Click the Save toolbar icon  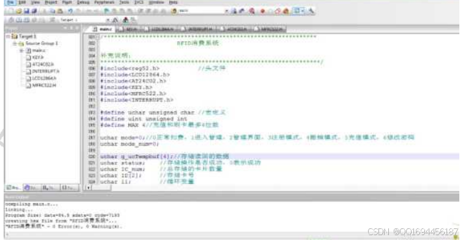[26, 11]
